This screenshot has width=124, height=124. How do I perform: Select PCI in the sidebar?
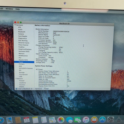[x=20, y=58]
